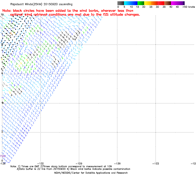Viewport: 196px width, 177px height.
Task: Click the footnote 'Data buffer is 22 hrs' line
Action: pos(73,169)
